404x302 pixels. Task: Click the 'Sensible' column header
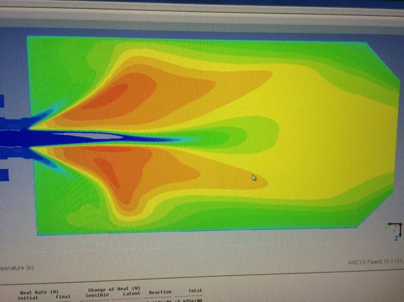point(97,295)
